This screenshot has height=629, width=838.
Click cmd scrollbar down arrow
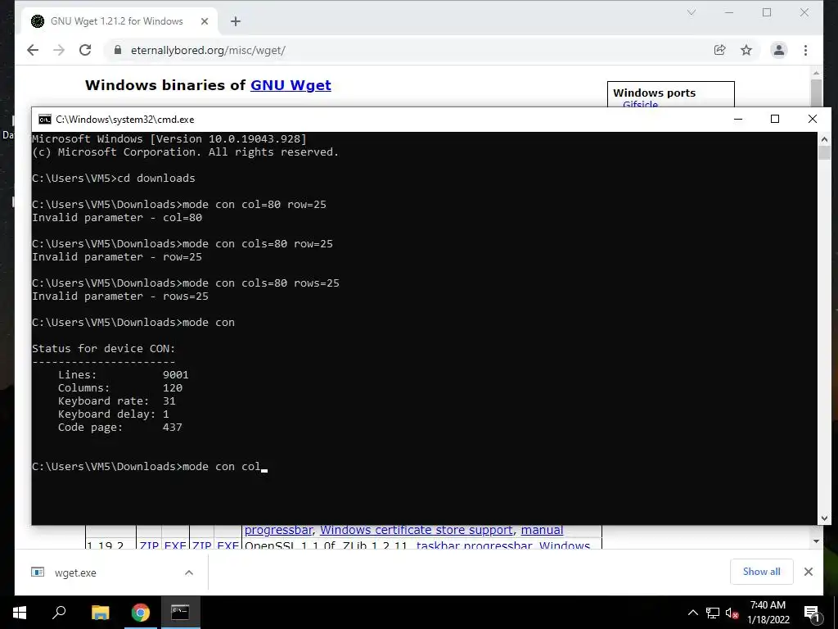pyautogui.click(x=824, y=518)
